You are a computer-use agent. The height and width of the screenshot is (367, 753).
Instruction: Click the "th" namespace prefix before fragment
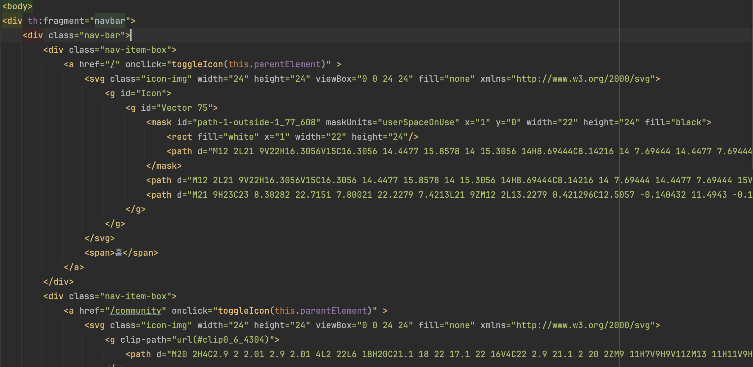pyautogui.click(x=32, y=21)
